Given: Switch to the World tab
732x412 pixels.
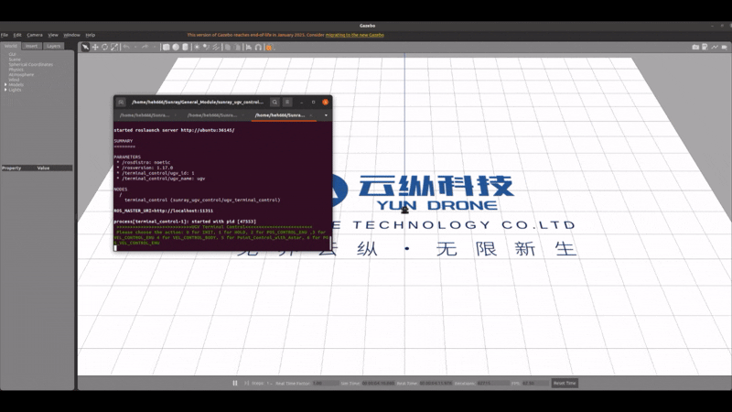Looking at the screenshot, I should 11,46.
